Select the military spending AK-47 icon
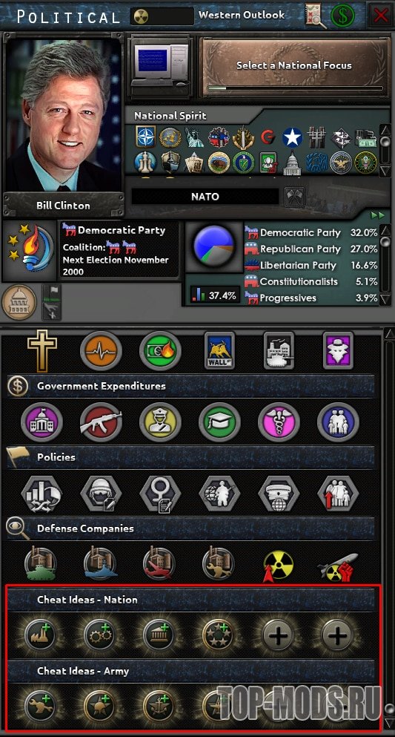This screenshot has width=395, height=737. [101, 422]
